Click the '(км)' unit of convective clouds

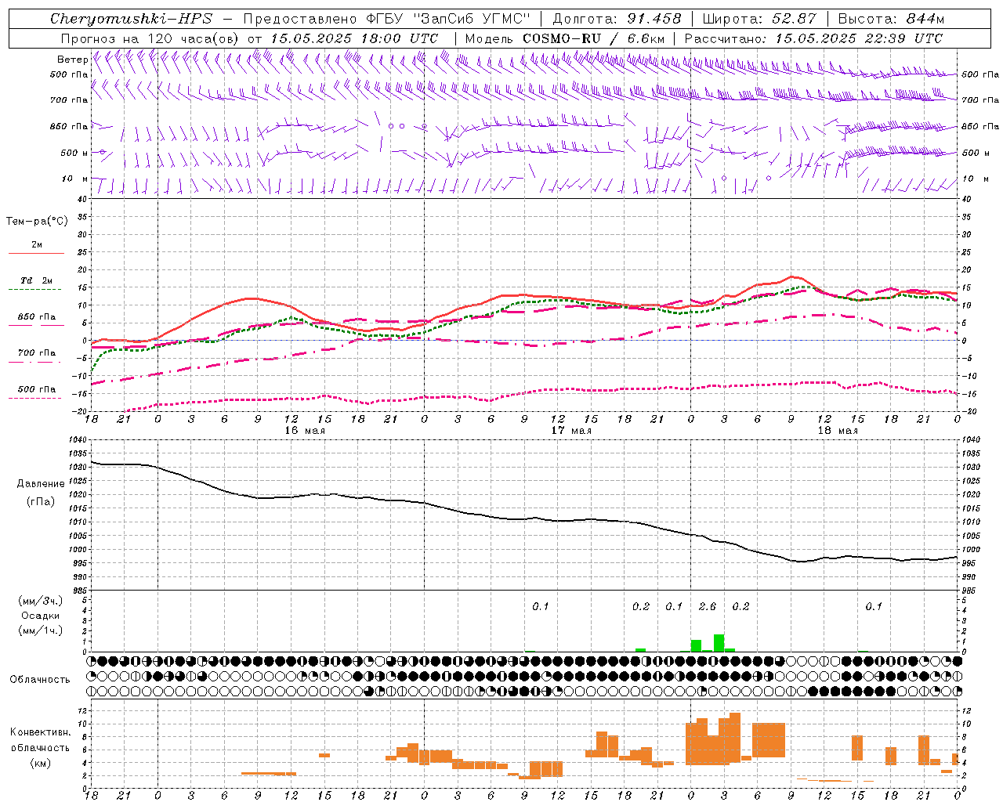tap(41, 763)
